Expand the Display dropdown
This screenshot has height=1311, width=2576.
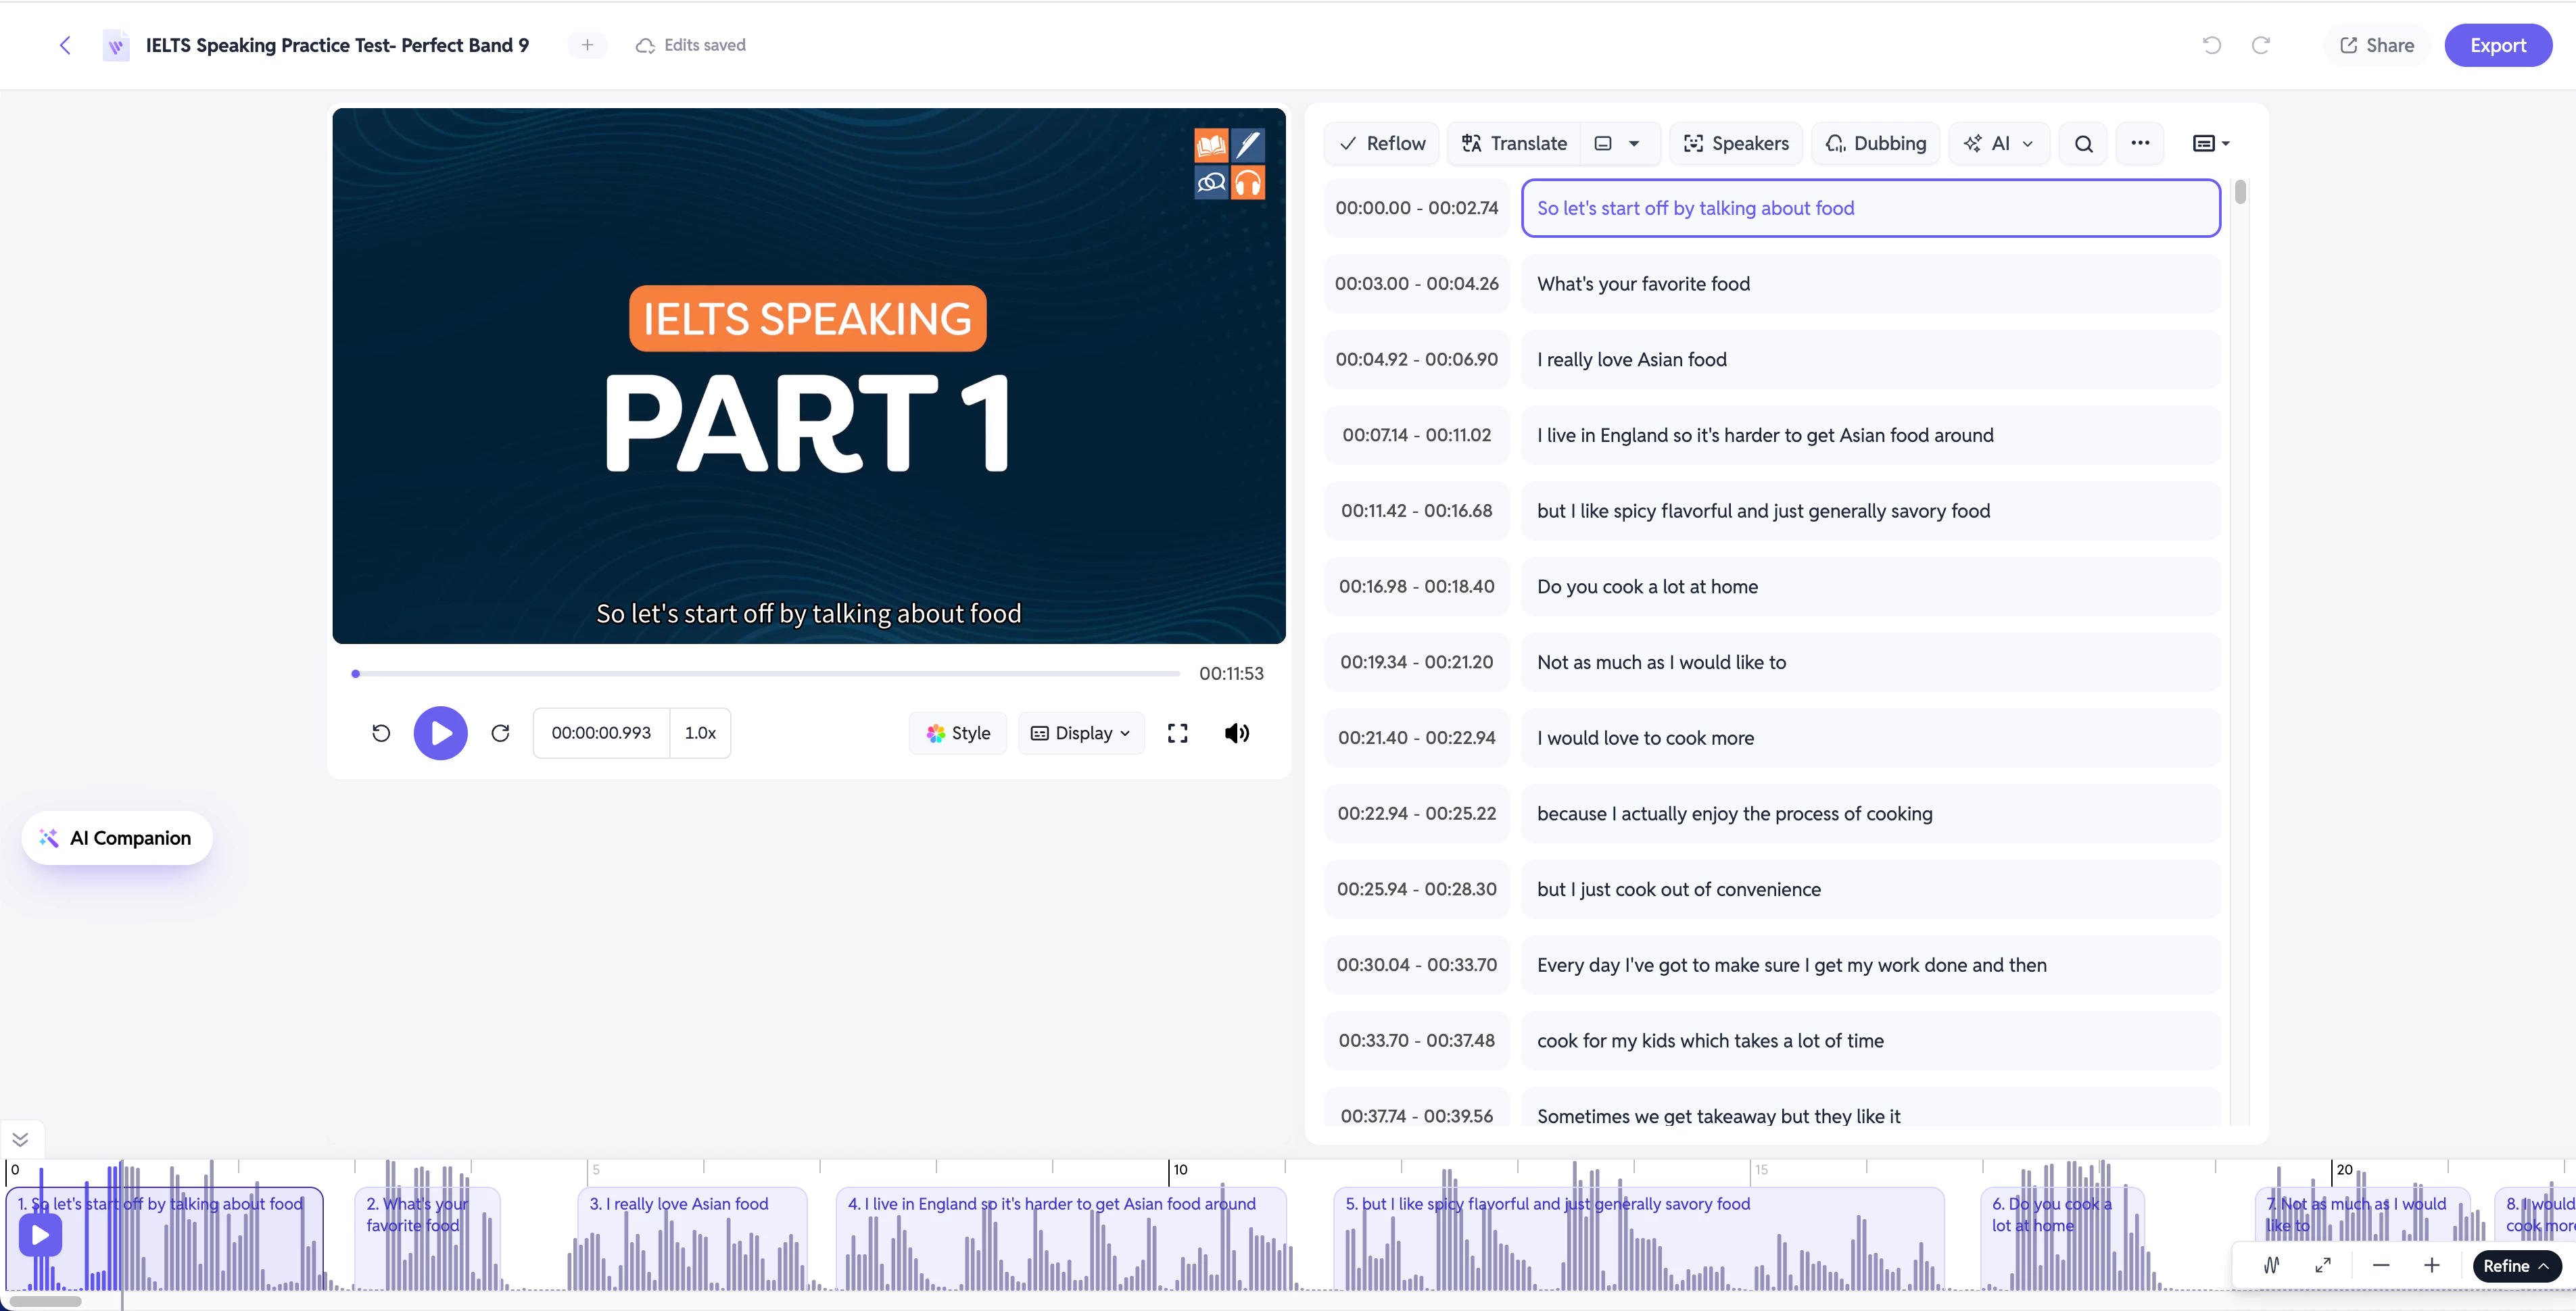pyautogui.click(x=1081, y=733)
